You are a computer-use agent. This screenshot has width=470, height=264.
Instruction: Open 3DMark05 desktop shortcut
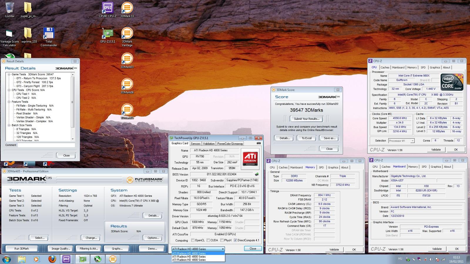(x=127, y=111)
